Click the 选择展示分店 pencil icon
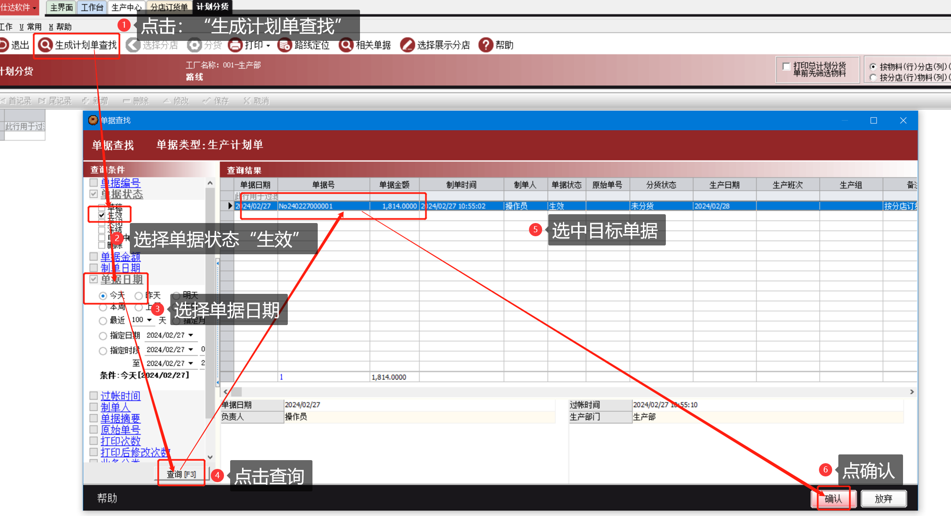Viewport: 951px width, 516px height. (407, 45)
